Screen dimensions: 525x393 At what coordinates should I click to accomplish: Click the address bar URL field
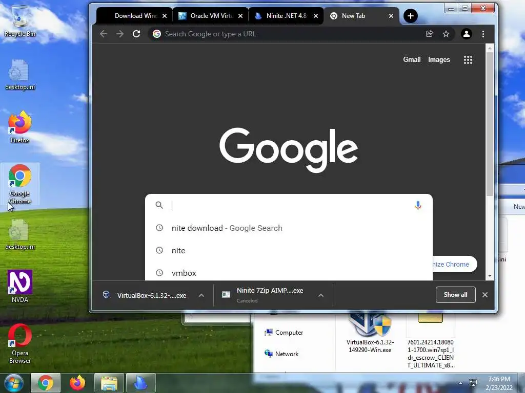click(285, 34)
